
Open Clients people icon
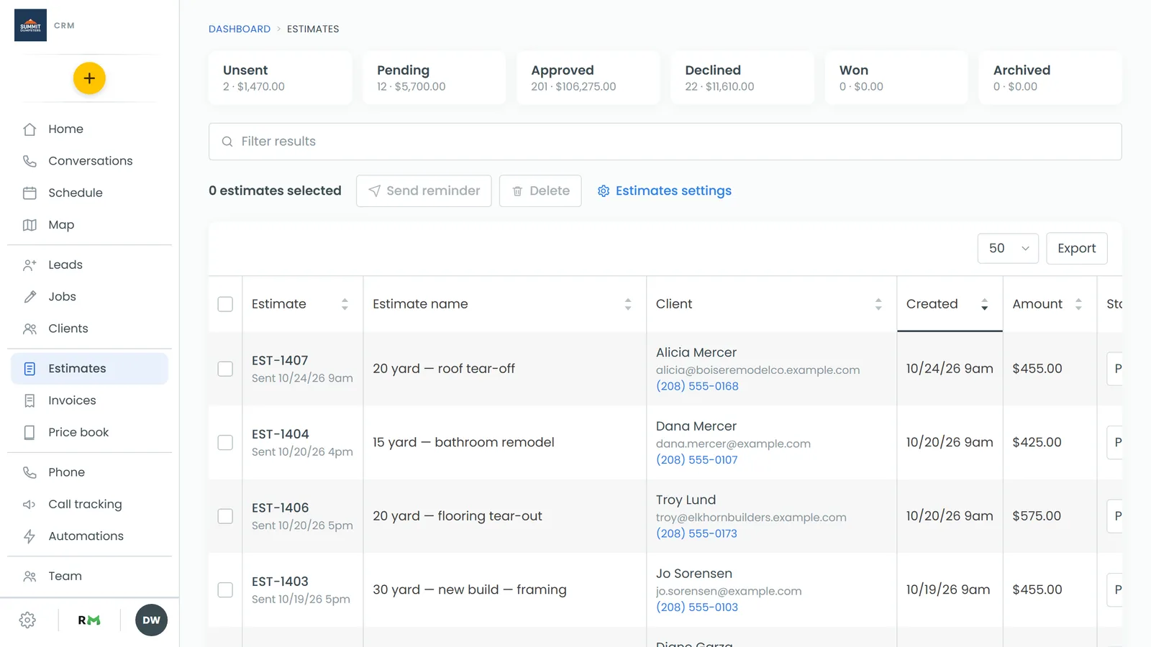point(29,329)
